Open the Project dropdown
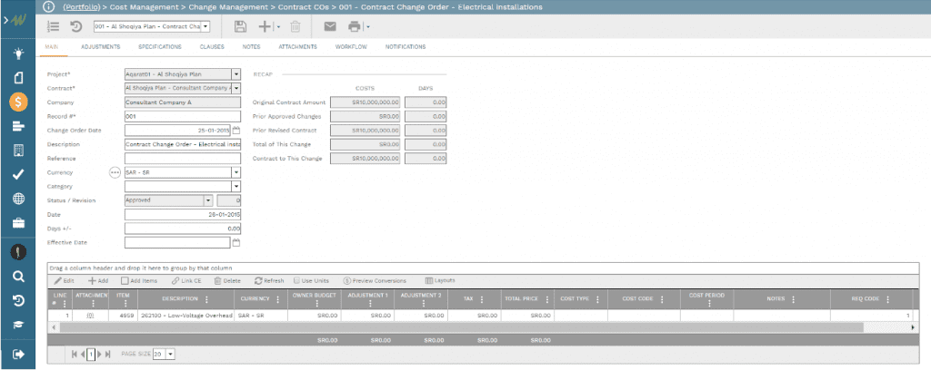The width and height of the screenshot is (931, 370). [235, 74]
